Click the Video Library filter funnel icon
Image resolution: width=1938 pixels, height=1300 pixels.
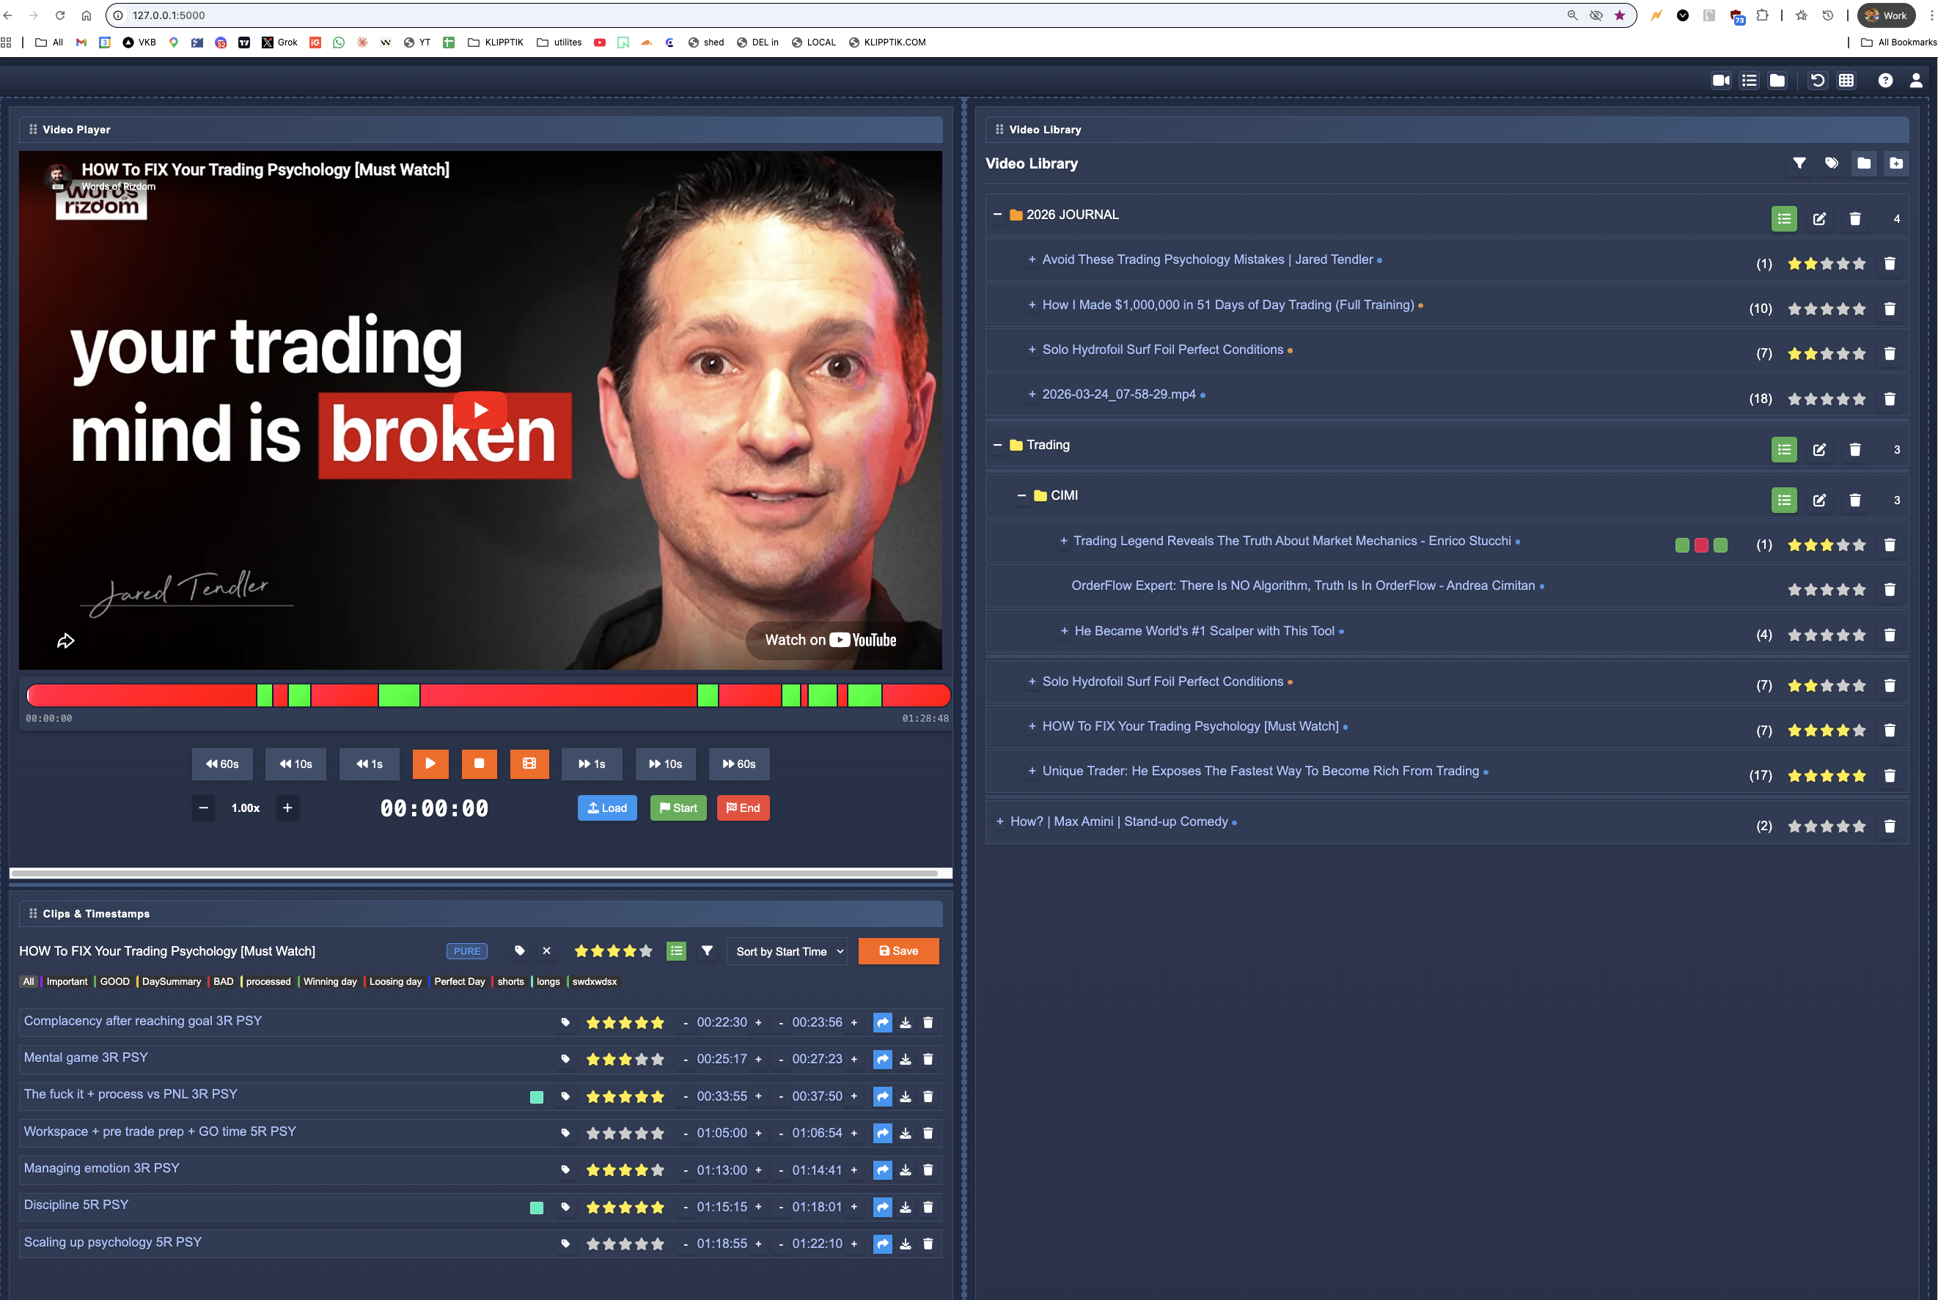point(1799,163)
